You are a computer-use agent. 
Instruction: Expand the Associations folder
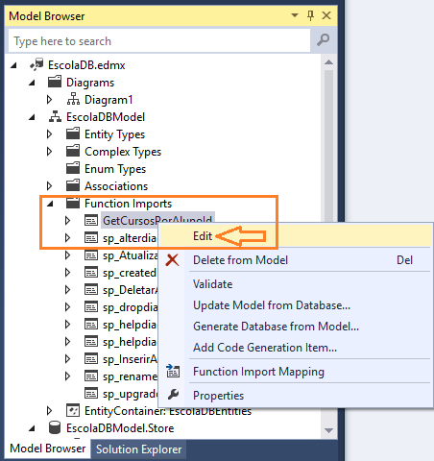(49, 185)
